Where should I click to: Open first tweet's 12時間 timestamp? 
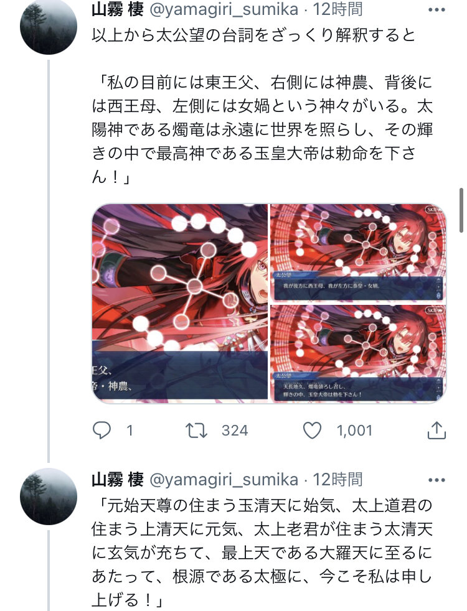click(338, 9)
